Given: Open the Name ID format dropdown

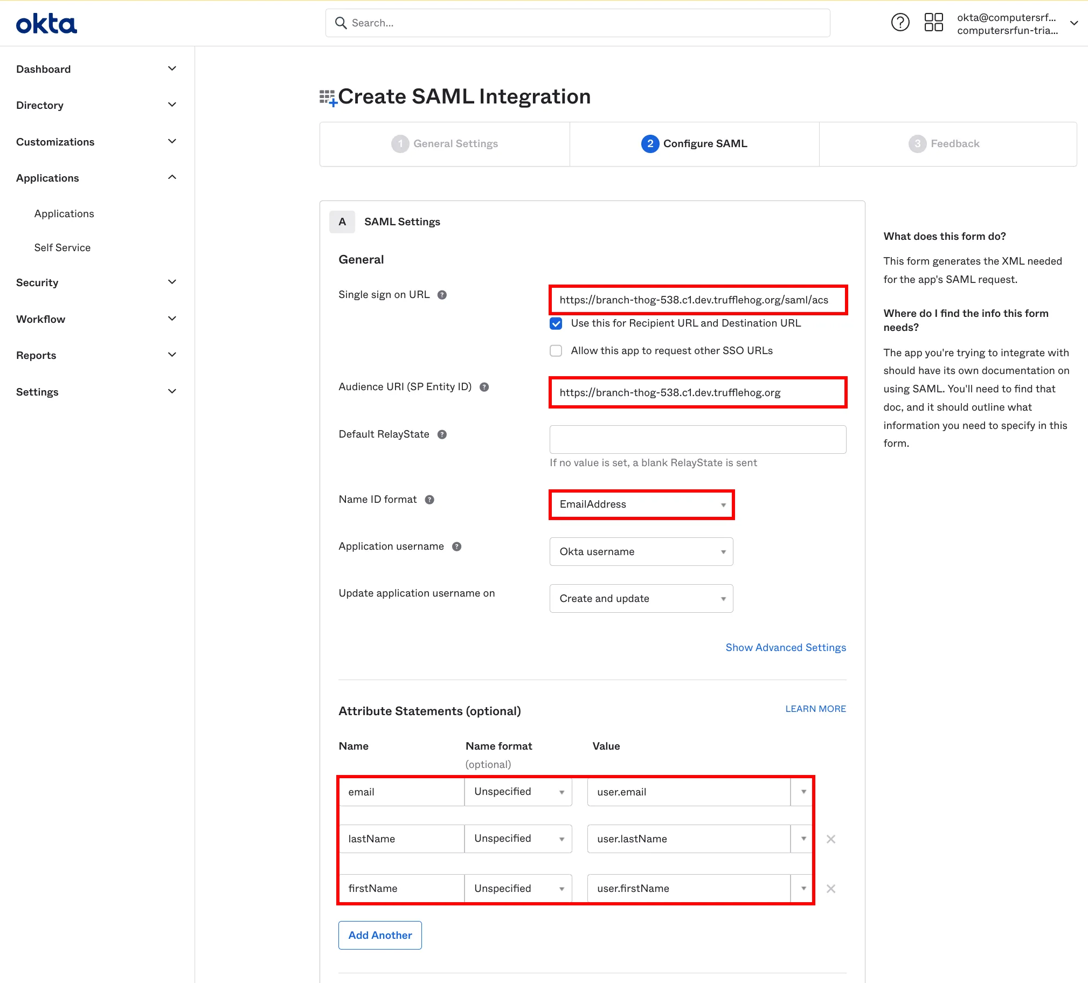Looking at the screenshot, I should 641,504.
